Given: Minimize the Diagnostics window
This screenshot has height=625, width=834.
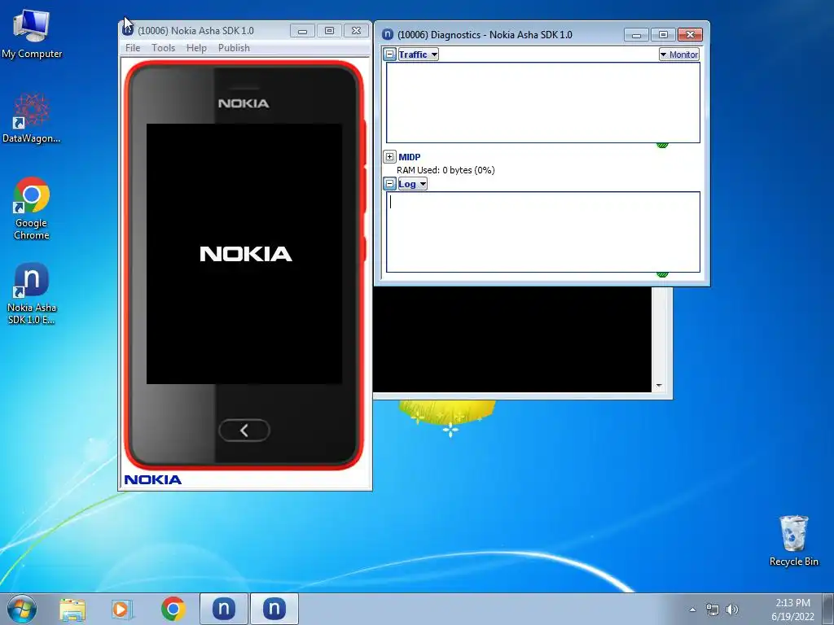Looking at the screenshot, I should point(636,34).
